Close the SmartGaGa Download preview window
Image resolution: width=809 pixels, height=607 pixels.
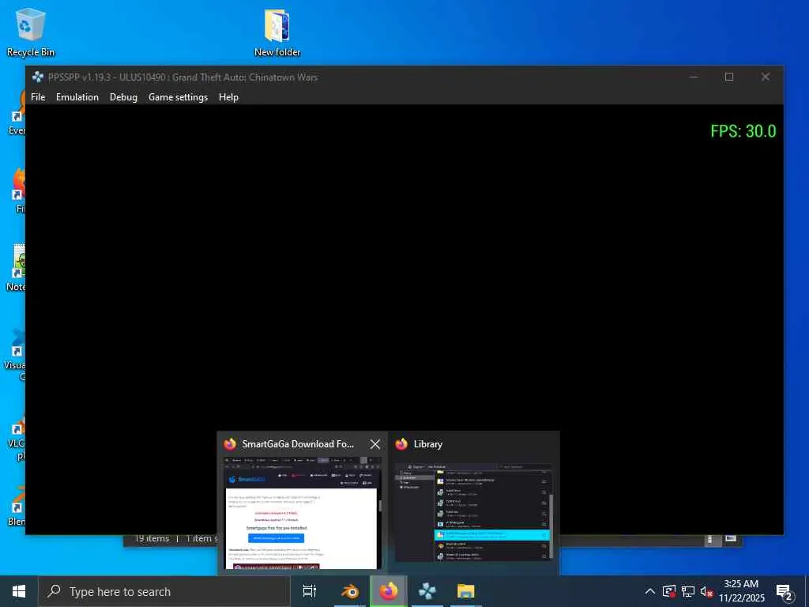(x=375, y=444)
